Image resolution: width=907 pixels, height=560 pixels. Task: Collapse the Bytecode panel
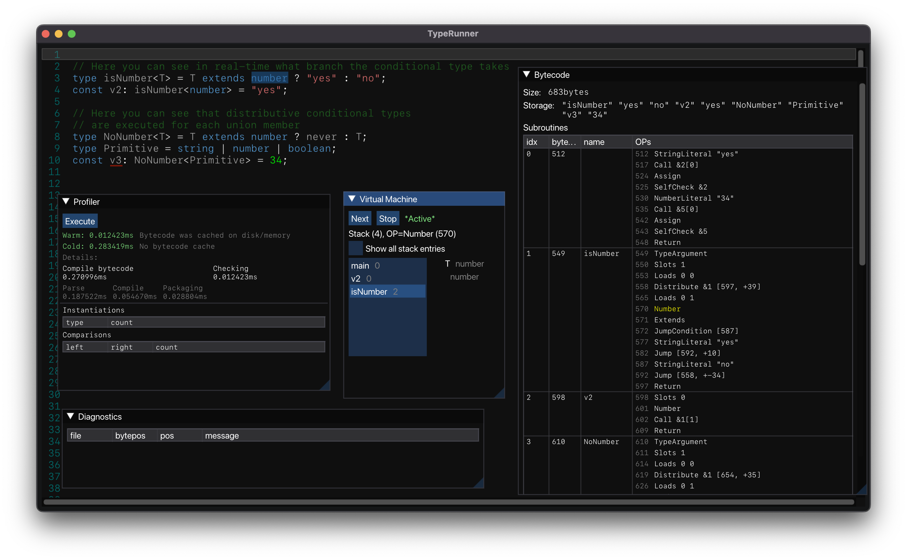(x=528, y=75)
